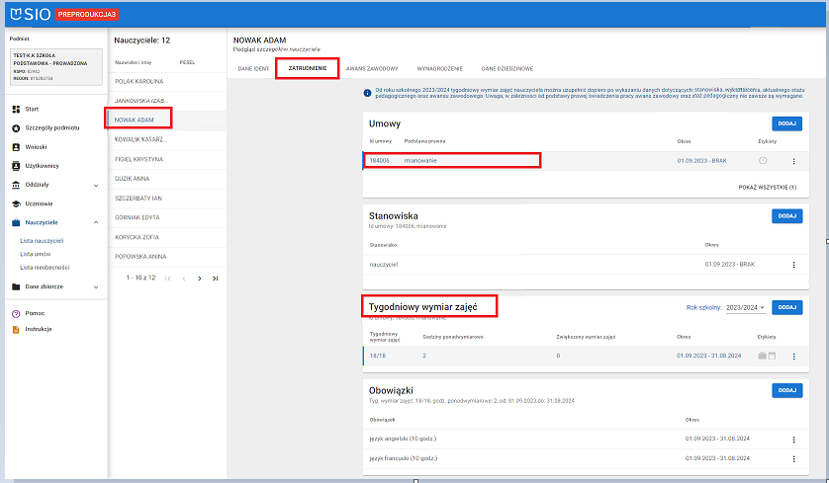Viewport: 829px width, 483px height.
Task: Expand the Oddziały menu section
Action: pos(96,185)
